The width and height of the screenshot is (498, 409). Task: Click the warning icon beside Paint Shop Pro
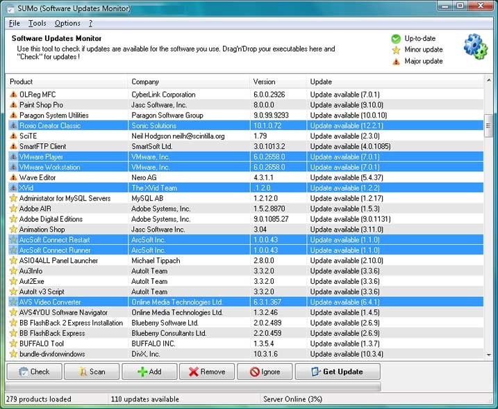tap(13, 104)
